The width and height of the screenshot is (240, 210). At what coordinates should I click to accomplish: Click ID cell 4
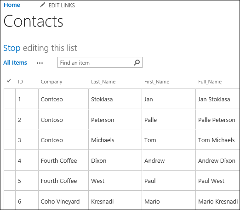pyautogui.click(x=27, y=160)
